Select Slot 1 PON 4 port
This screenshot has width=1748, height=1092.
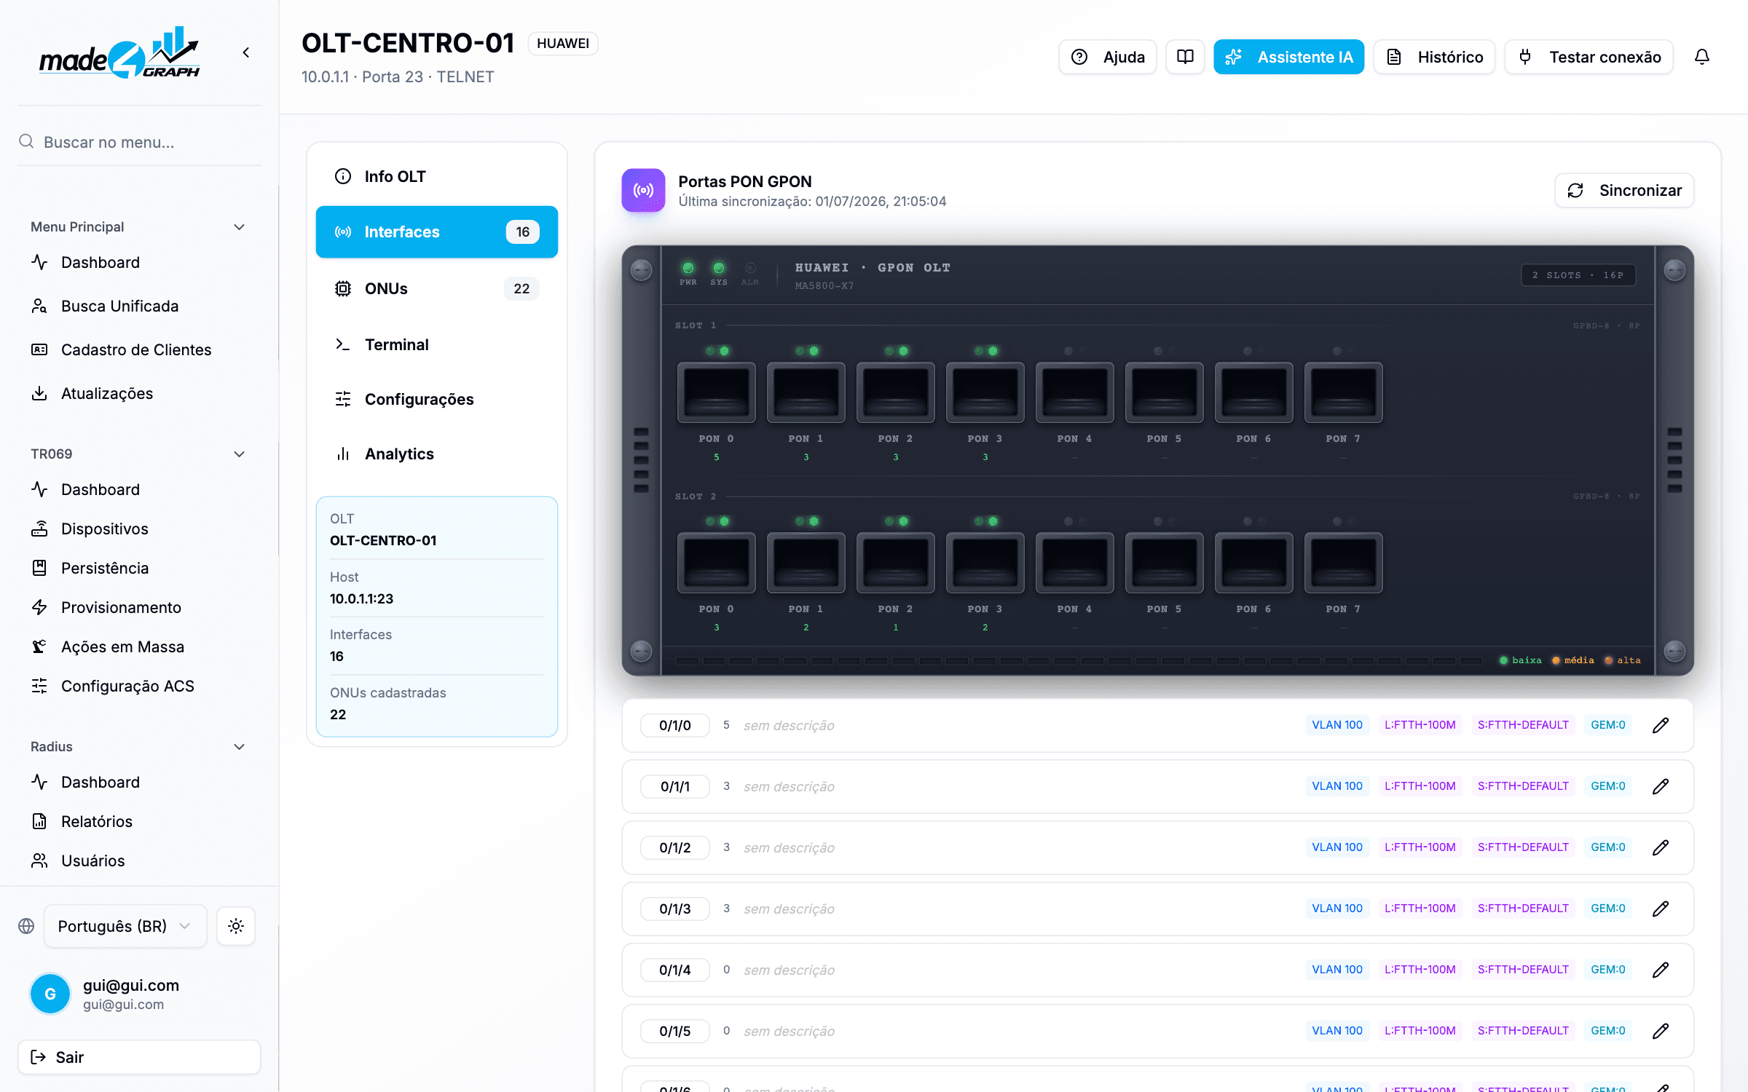coord(1075,392)
